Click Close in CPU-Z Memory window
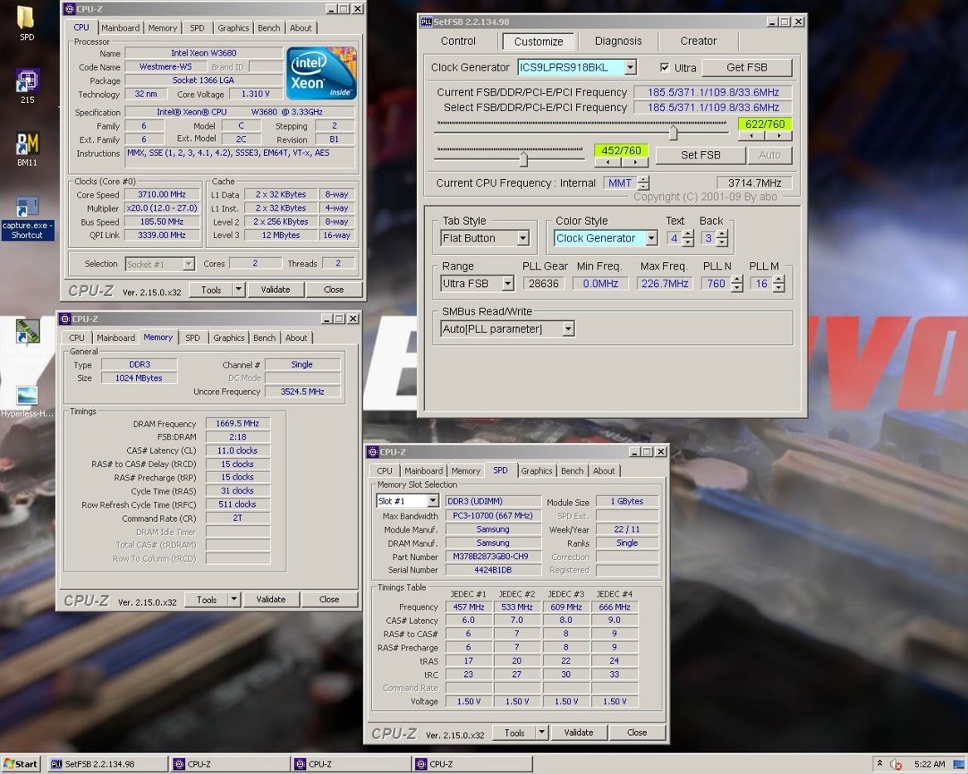Image resolution: width=968 pixels, height=774 pixels. click(x=329, y=600)
